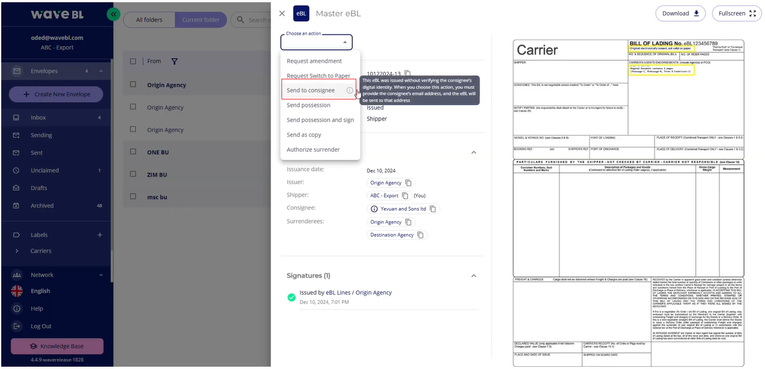Copy the Shipper ABC - Export name
Screen dimensions: 765x369
point(405,195)
